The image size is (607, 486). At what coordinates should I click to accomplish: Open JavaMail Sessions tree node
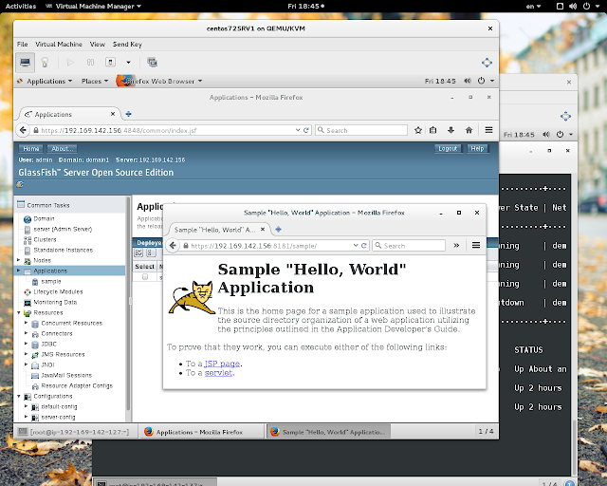66,376
